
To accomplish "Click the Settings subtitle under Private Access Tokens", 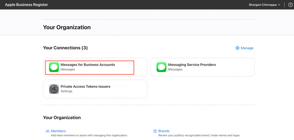I will pos(66,91).
